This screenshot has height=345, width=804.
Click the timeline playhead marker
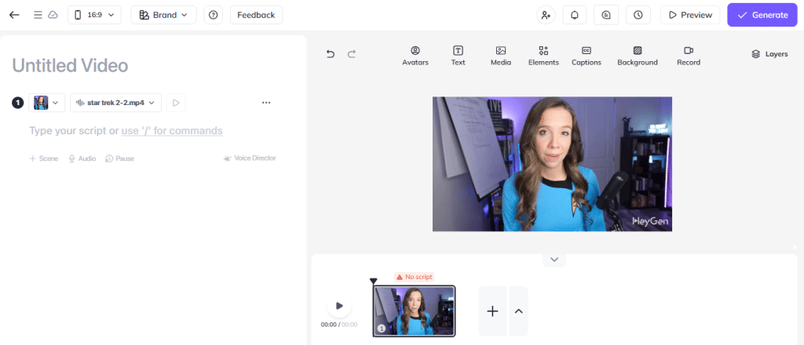pos(373,281)
